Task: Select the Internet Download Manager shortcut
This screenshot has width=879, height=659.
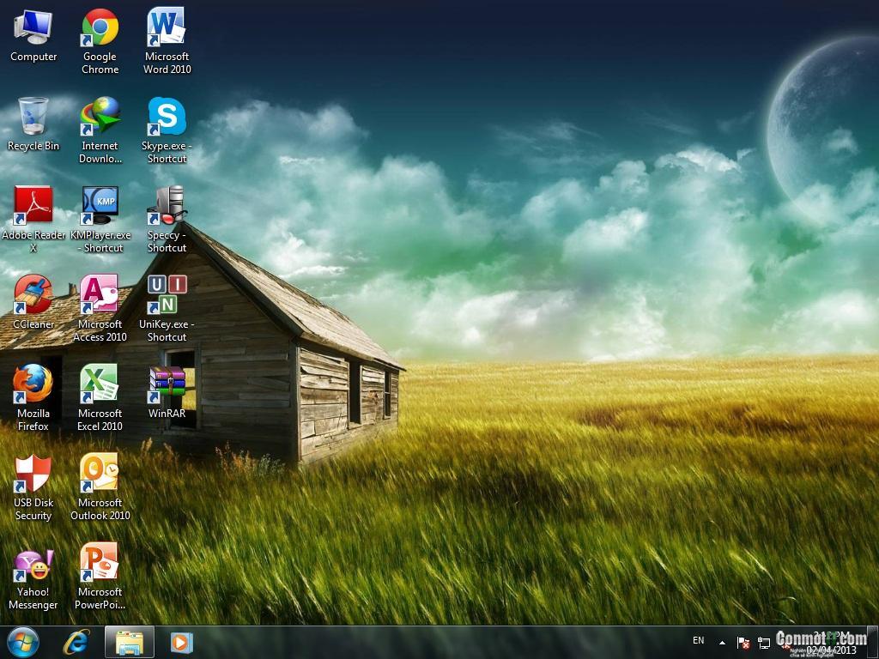Action: point(100,130)
